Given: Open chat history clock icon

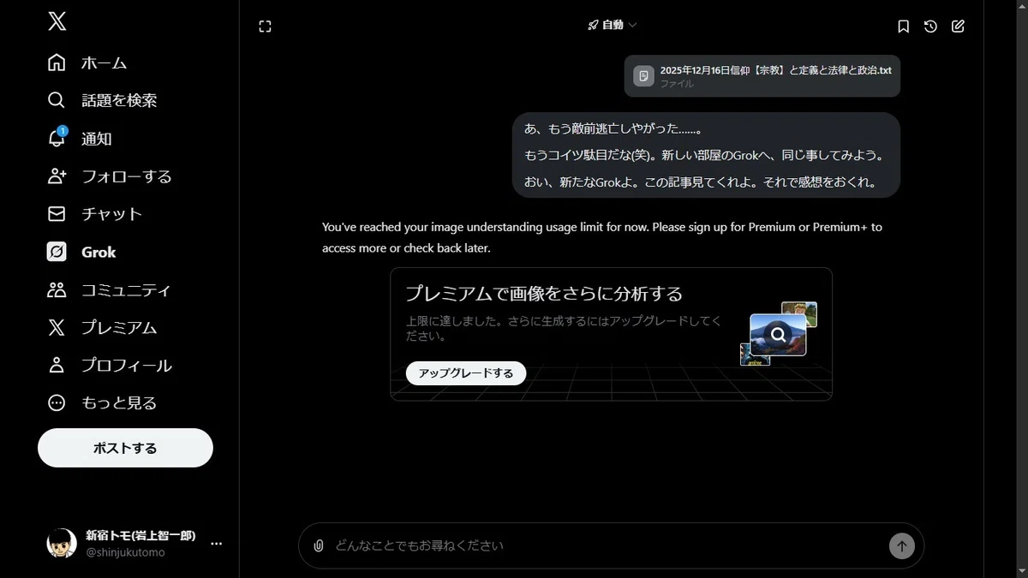Looking at the screenshot, I should point(930,27).
